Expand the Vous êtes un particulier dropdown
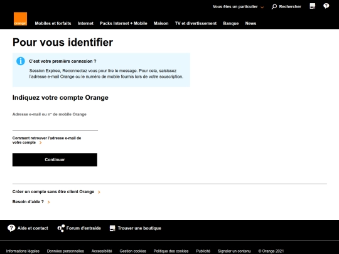The width and height of the screenshot is (339, 254). (x=238, y=7)
